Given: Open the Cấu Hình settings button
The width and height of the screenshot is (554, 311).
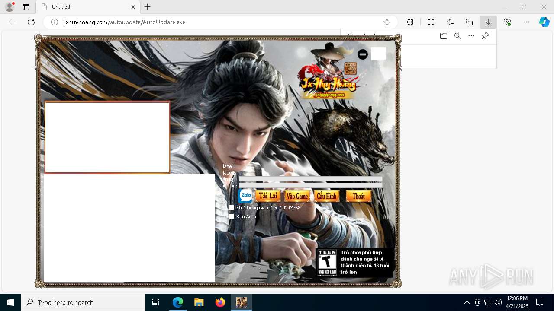Looking at the screenshot, I should point(327,196).
